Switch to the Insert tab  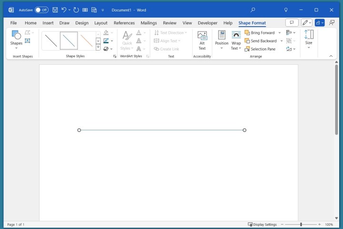(48, 23)
